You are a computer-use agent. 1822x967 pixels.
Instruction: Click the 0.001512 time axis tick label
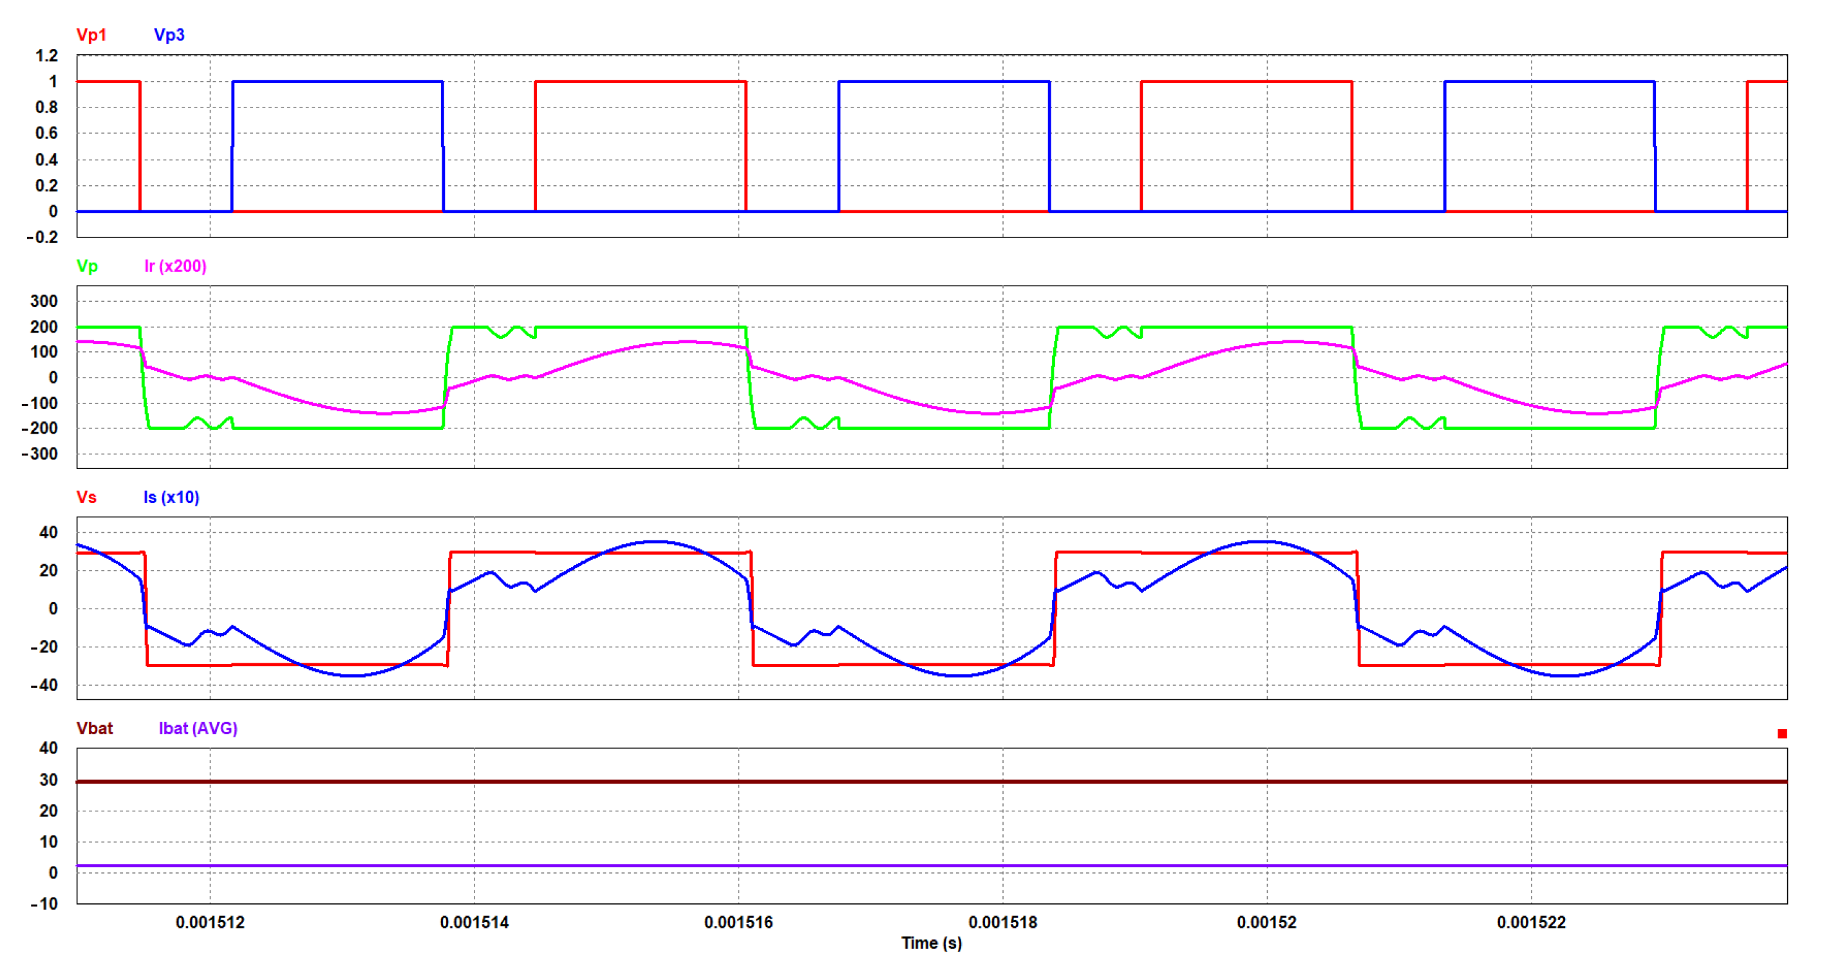[x=209, y=923]
